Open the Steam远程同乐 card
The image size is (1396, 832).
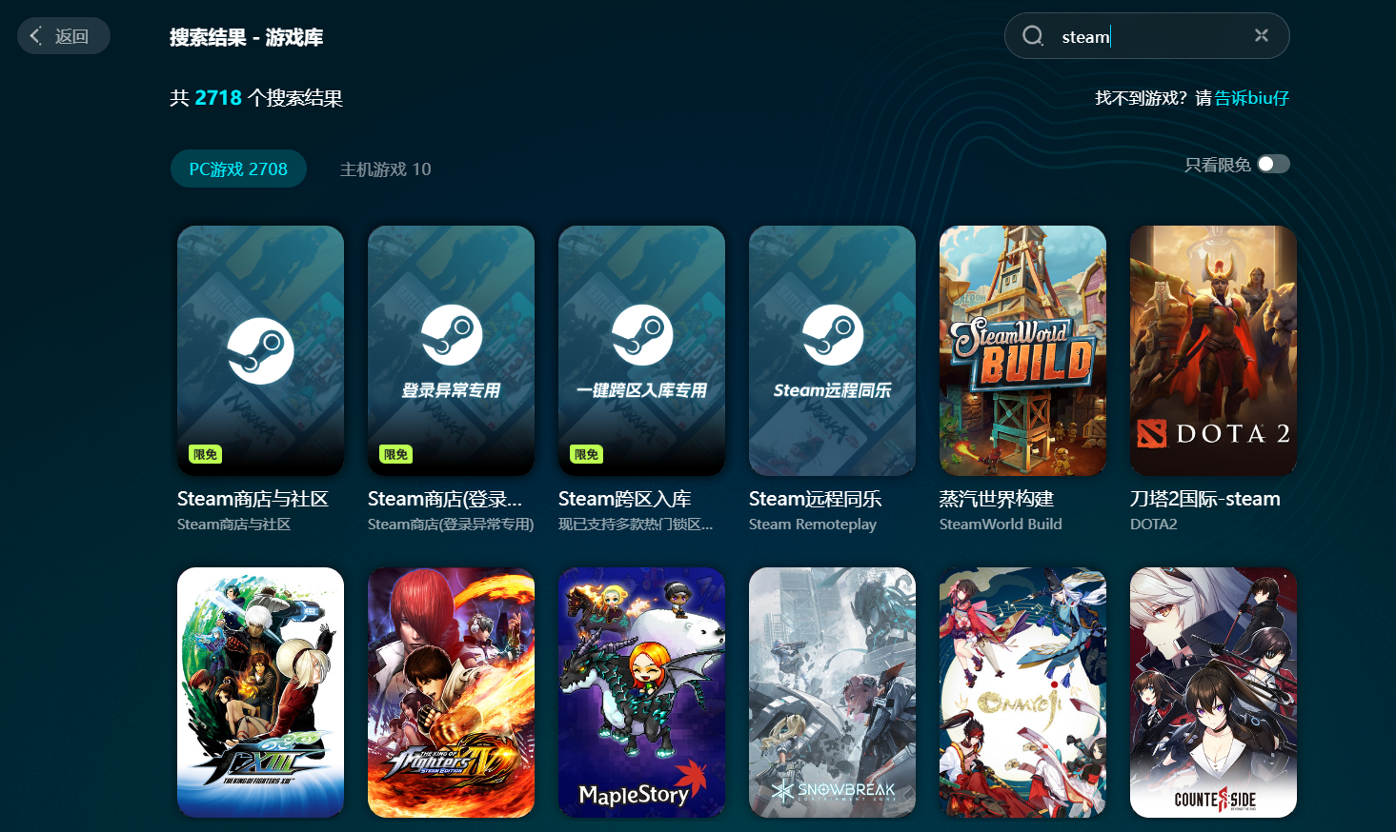click(x=832, y=350)
